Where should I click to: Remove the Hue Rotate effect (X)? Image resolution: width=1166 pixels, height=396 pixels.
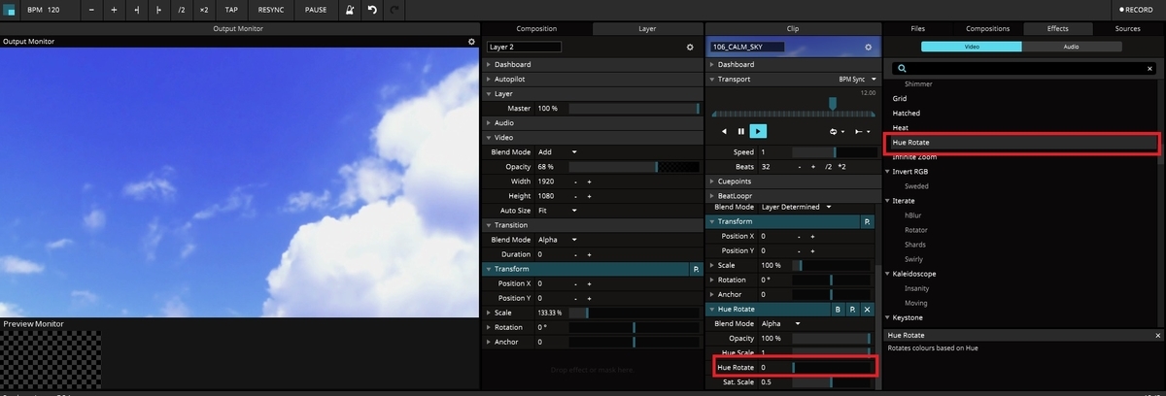pyautogui.click(x=867, y=309)
